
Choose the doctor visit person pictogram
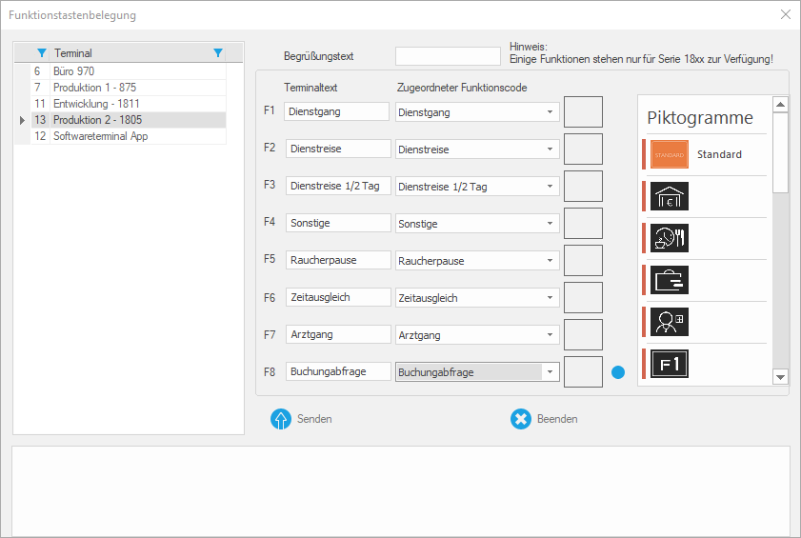click(671, 322)
